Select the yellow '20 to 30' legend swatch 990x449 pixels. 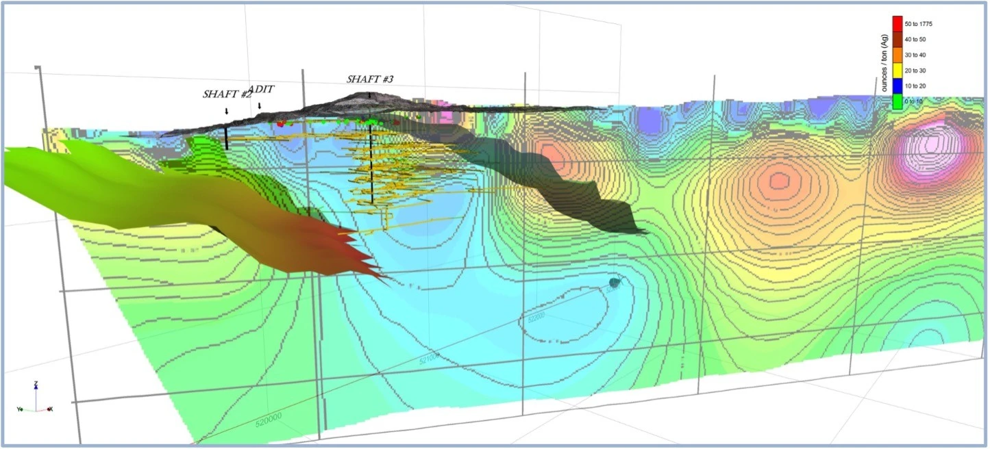[898, 70]
